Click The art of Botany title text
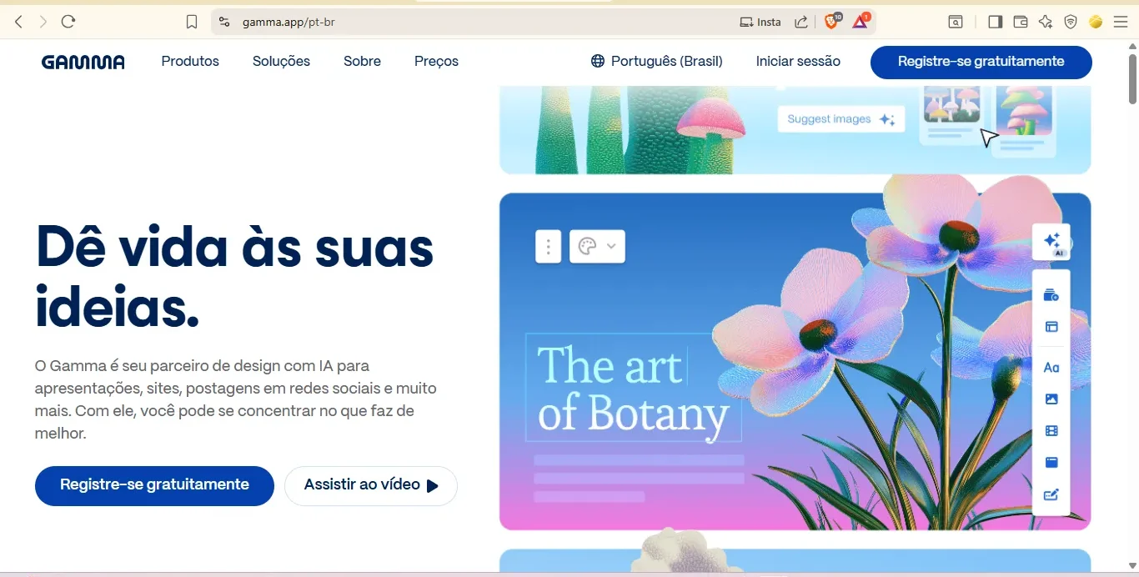 633,389
